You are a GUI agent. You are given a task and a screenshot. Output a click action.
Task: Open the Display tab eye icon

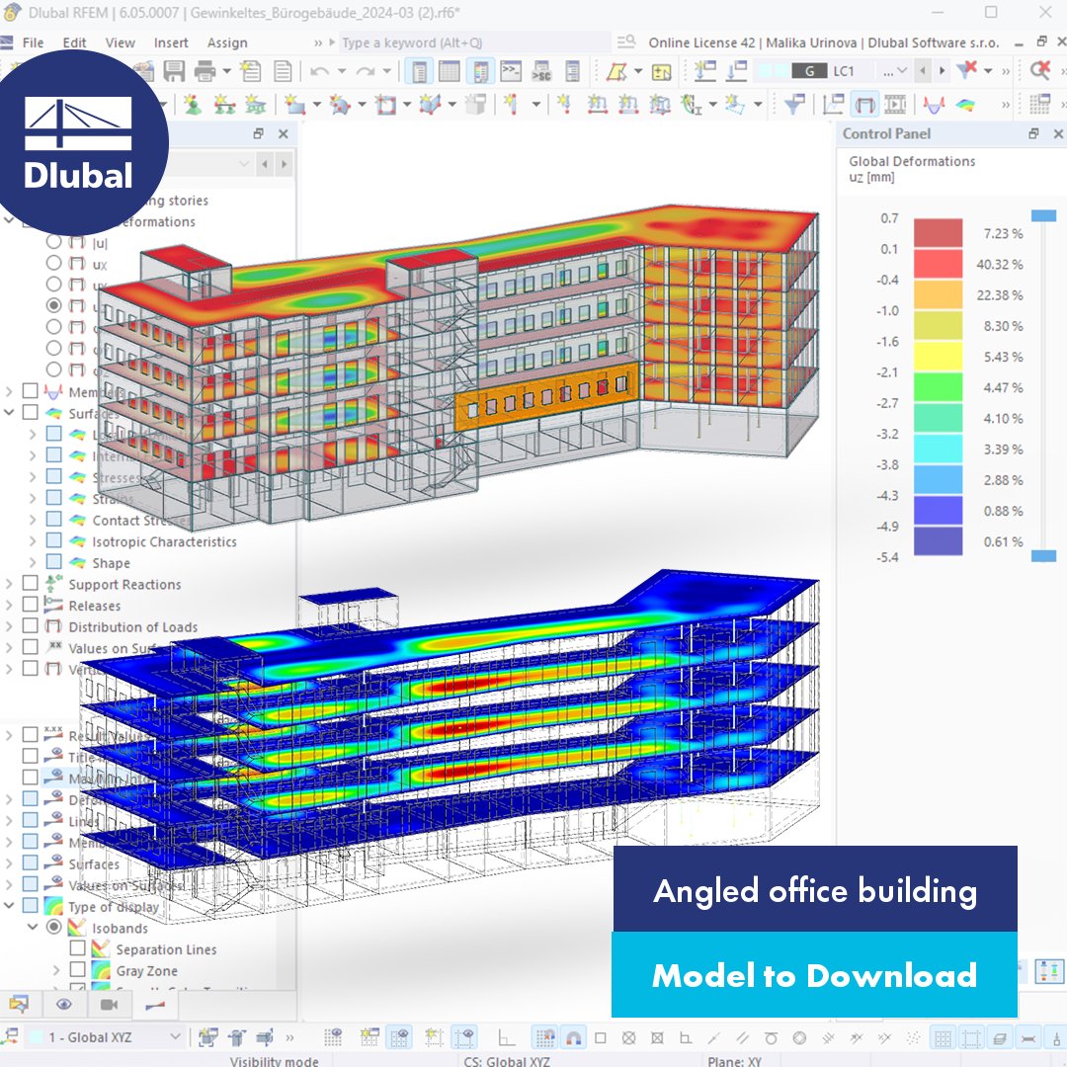[64, 1005]
